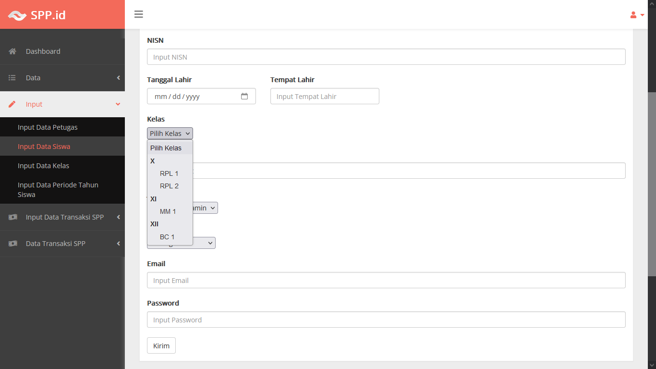Expand the Data Transaksi SPP submenu arrow
The height and width of the screenshot is (369, 656).
(x=118, y=244)
